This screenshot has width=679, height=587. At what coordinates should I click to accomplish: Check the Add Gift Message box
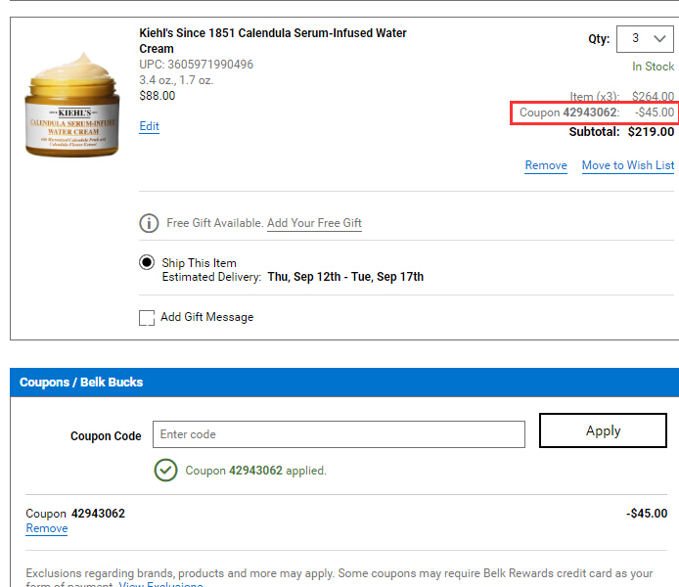point(147,317)
